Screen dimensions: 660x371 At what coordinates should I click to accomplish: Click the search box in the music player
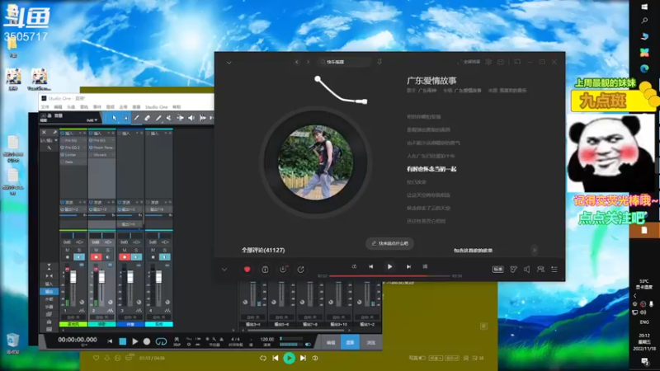pyautogui.click(x=344, y=62)
